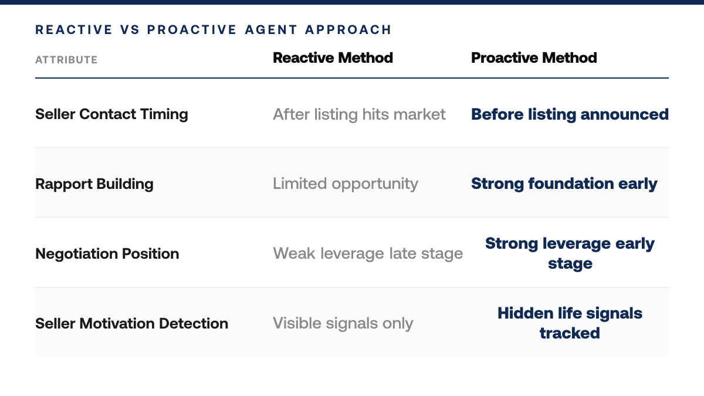Click the 'Visible signals only' cell

[343, 323]
